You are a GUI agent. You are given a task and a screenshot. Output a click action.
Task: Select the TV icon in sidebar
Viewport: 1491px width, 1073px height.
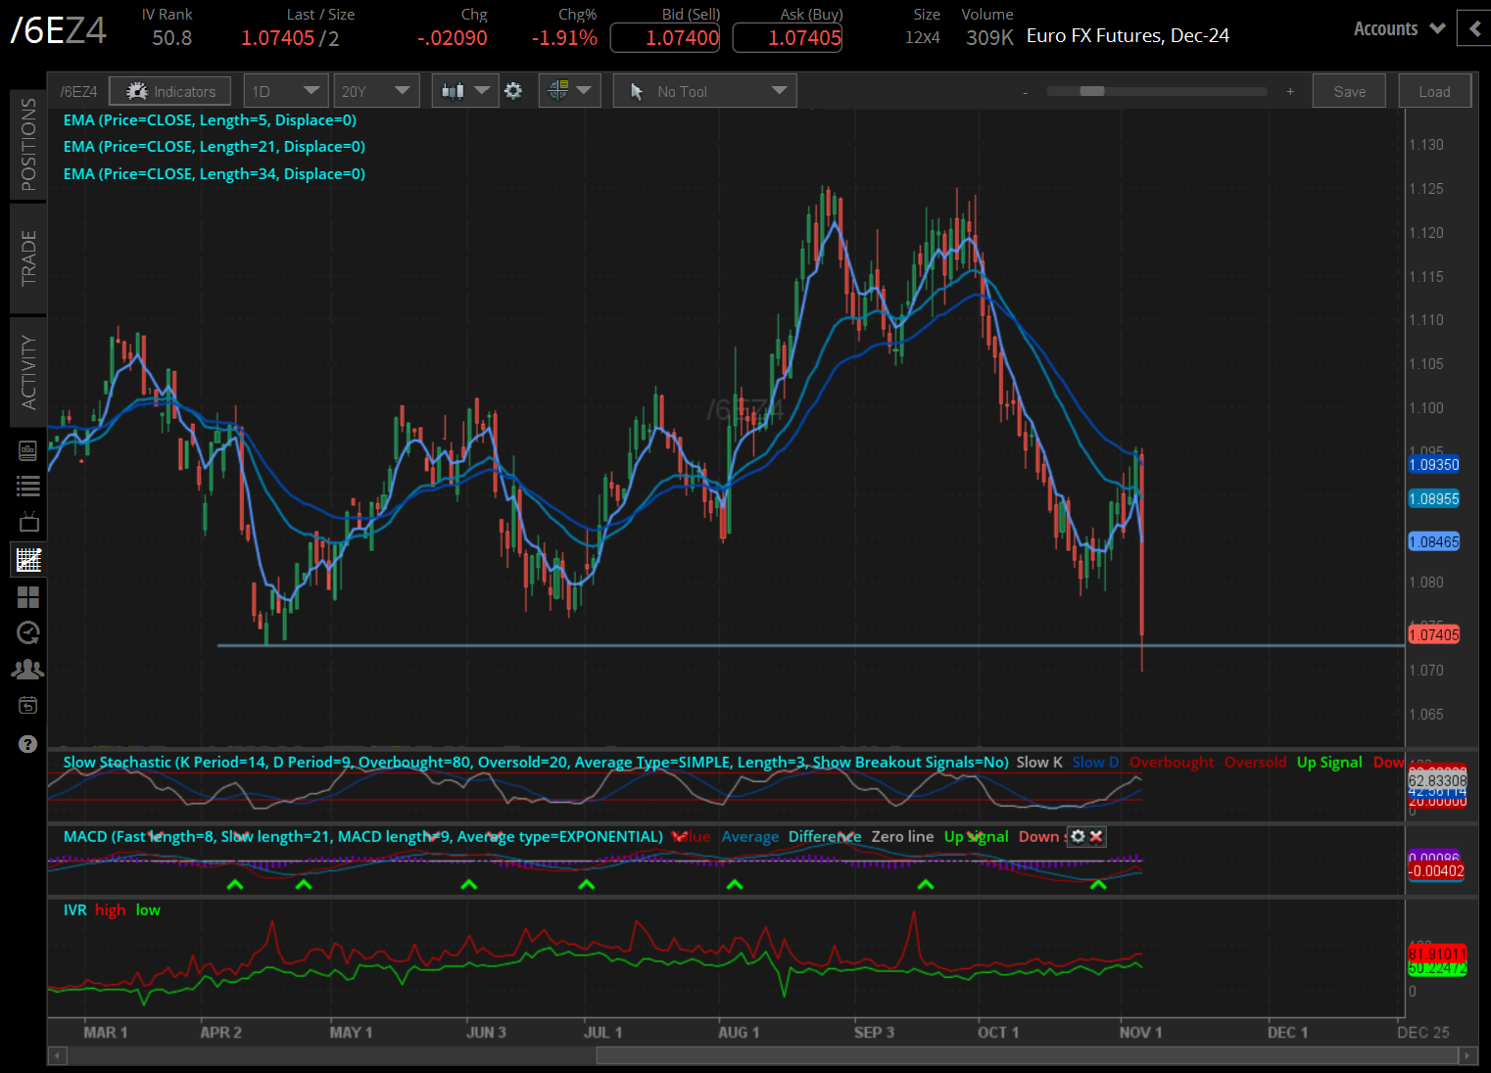[28, 522]
